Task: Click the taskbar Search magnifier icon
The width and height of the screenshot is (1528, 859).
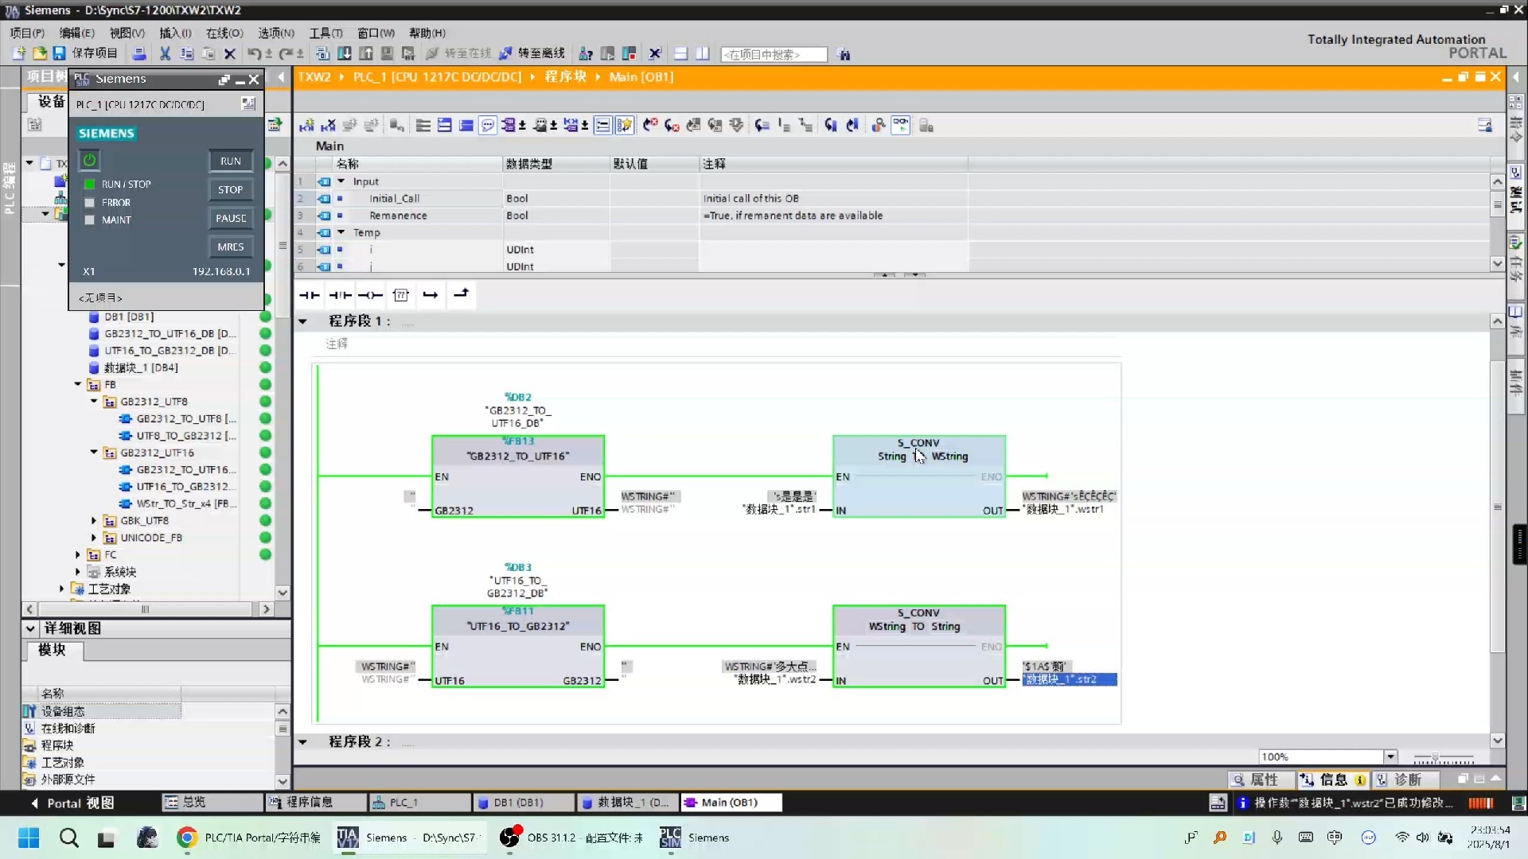Action: coord(69,838)
